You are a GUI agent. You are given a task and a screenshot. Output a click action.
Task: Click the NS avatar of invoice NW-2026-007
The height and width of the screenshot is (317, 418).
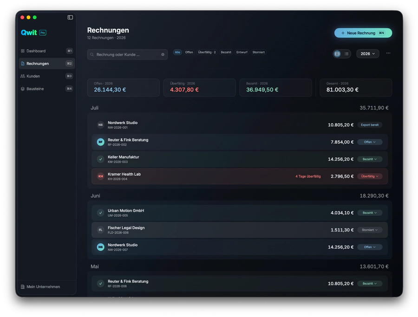[x=100, y=247]
